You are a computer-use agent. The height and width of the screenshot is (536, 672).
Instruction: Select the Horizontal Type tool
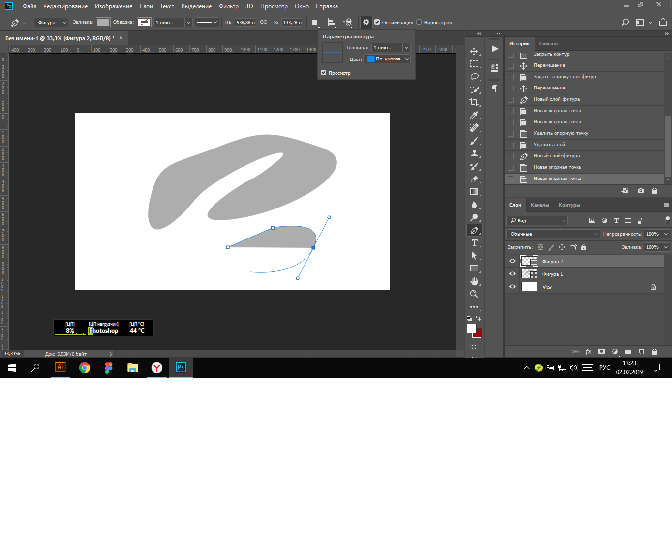[474, 243]
